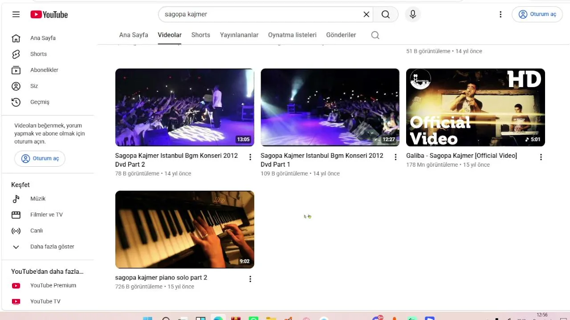Click the '178 Mn görüntüleme • 15 yıl önce' text
The image size is (570, 320).
(448, 165)
